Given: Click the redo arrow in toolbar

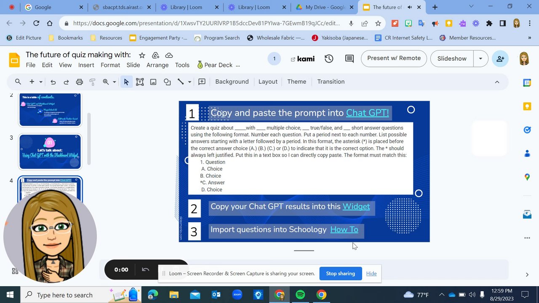Looking at the screenshot, I should pos(66,82).
